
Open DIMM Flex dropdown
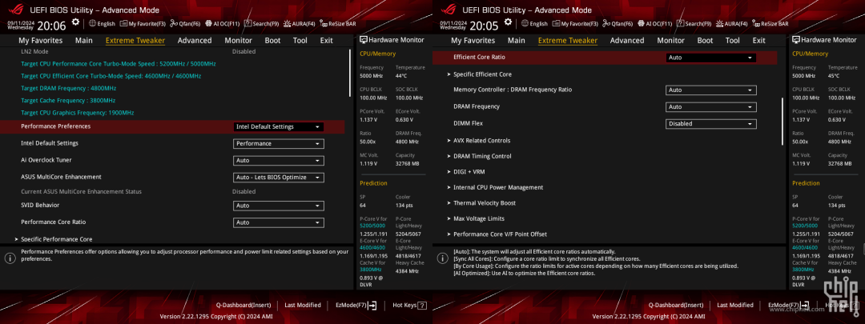click(711, 124)
